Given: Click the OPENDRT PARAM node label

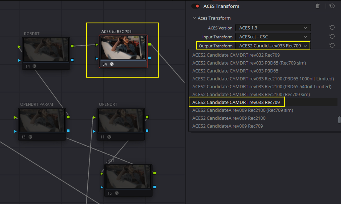Looking at the screenshot, I should (x=36, y=104).
